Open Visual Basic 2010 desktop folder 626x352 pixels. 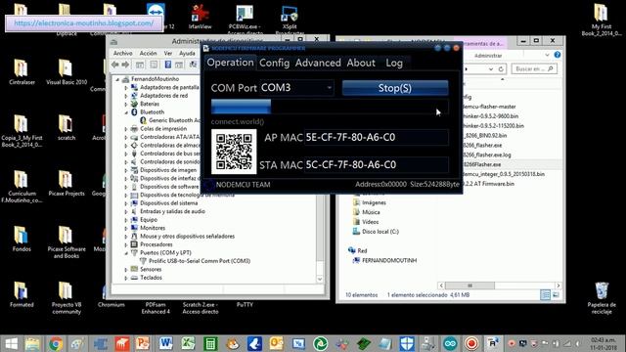(67, 71)
